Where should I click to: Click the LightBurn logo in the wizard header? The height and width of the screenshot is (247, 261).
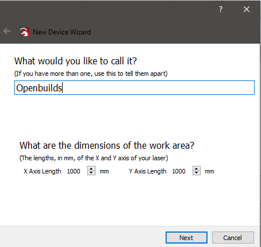(25, 32)
